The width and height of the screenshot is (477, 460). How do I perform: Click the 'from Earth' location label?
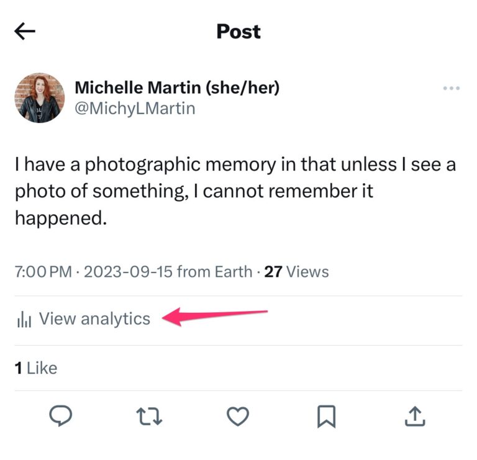point(215,272)
